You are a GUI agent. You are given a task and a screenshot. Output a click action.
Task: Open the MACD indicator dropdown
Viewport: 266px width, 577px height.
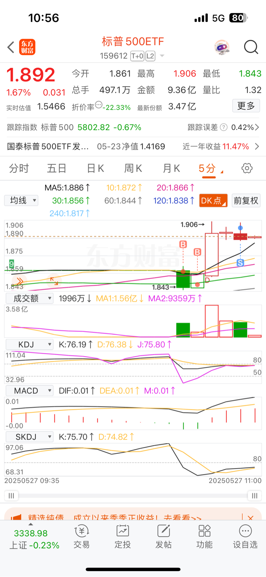(x=29, y=391)
